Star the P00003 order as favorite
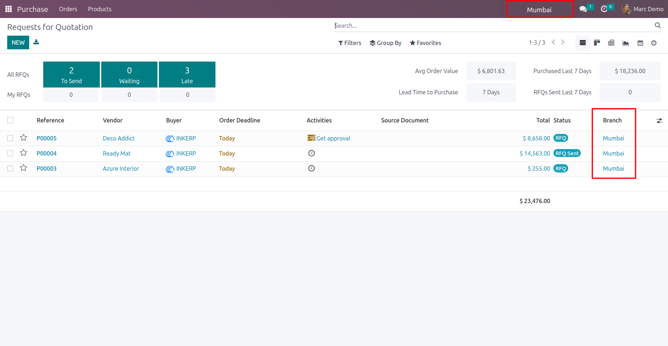Image resolution: width=668 pixels, height=346 pixels. [x=23, y=168]
